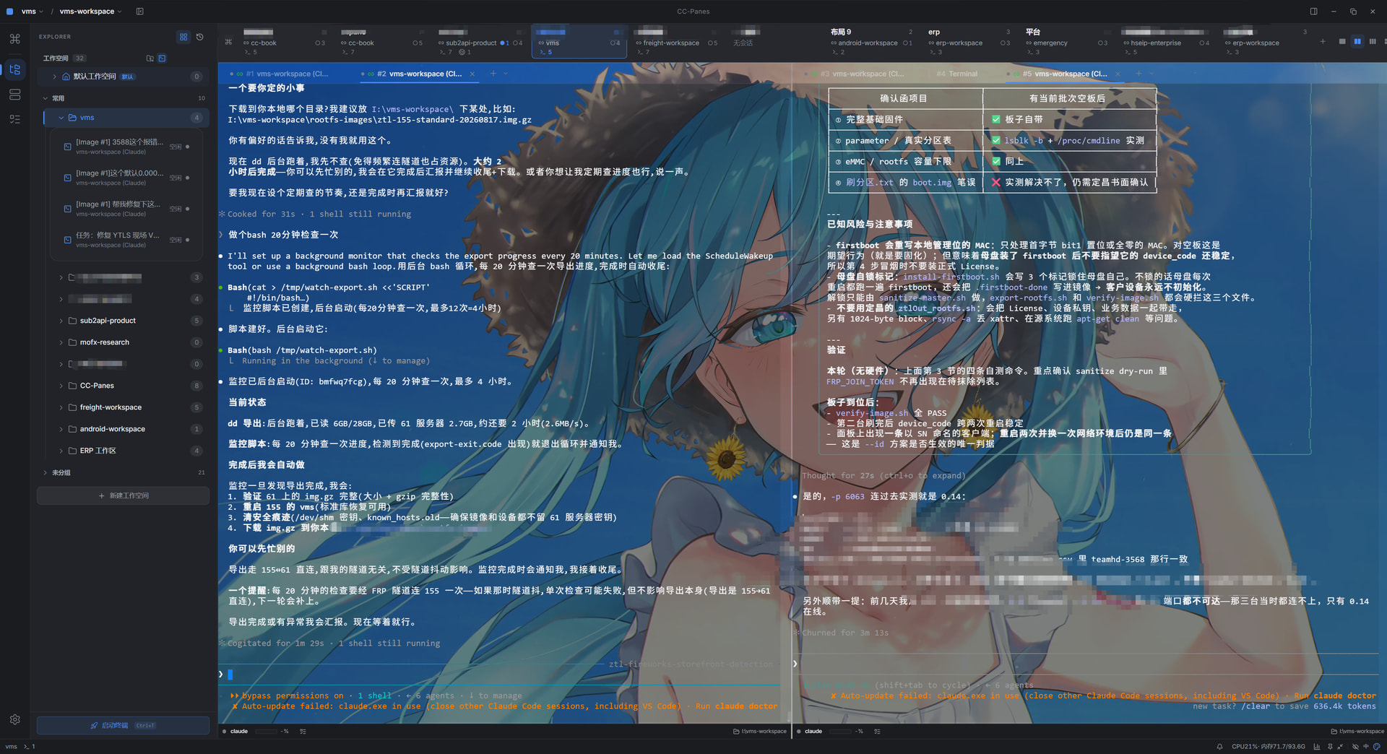1387x754 pixels.
Task: Toggle the right side panel icon in the title bar
Action: click(1313, 12)
